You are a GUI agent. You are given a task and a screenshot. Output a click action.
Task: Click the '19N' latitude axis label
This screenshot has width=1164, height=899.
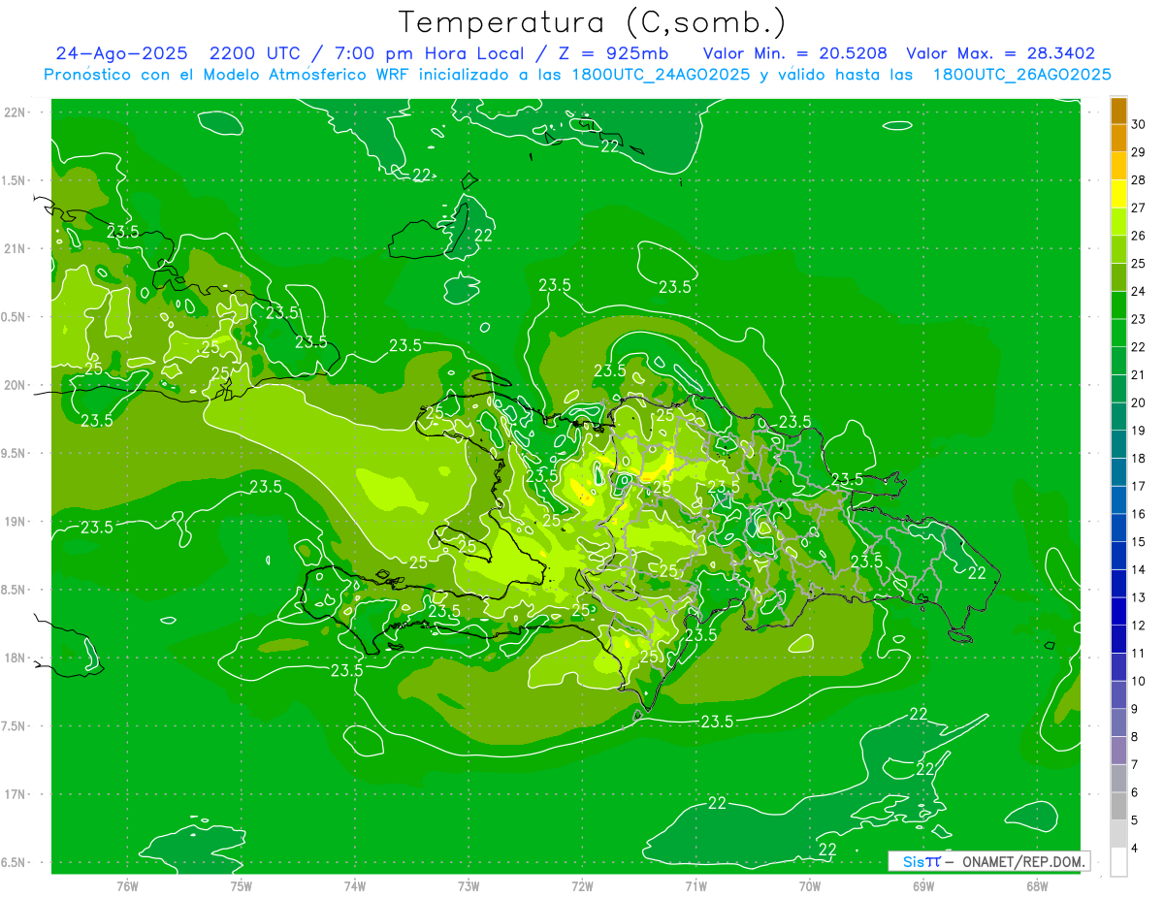[15, 522]
